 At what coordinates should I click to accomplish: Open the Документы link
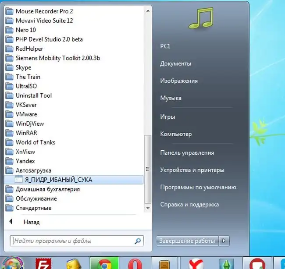tap(175, 64)
